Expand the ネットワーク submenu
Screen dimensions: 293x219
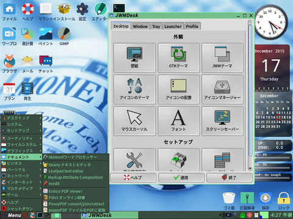click(21, 176)
